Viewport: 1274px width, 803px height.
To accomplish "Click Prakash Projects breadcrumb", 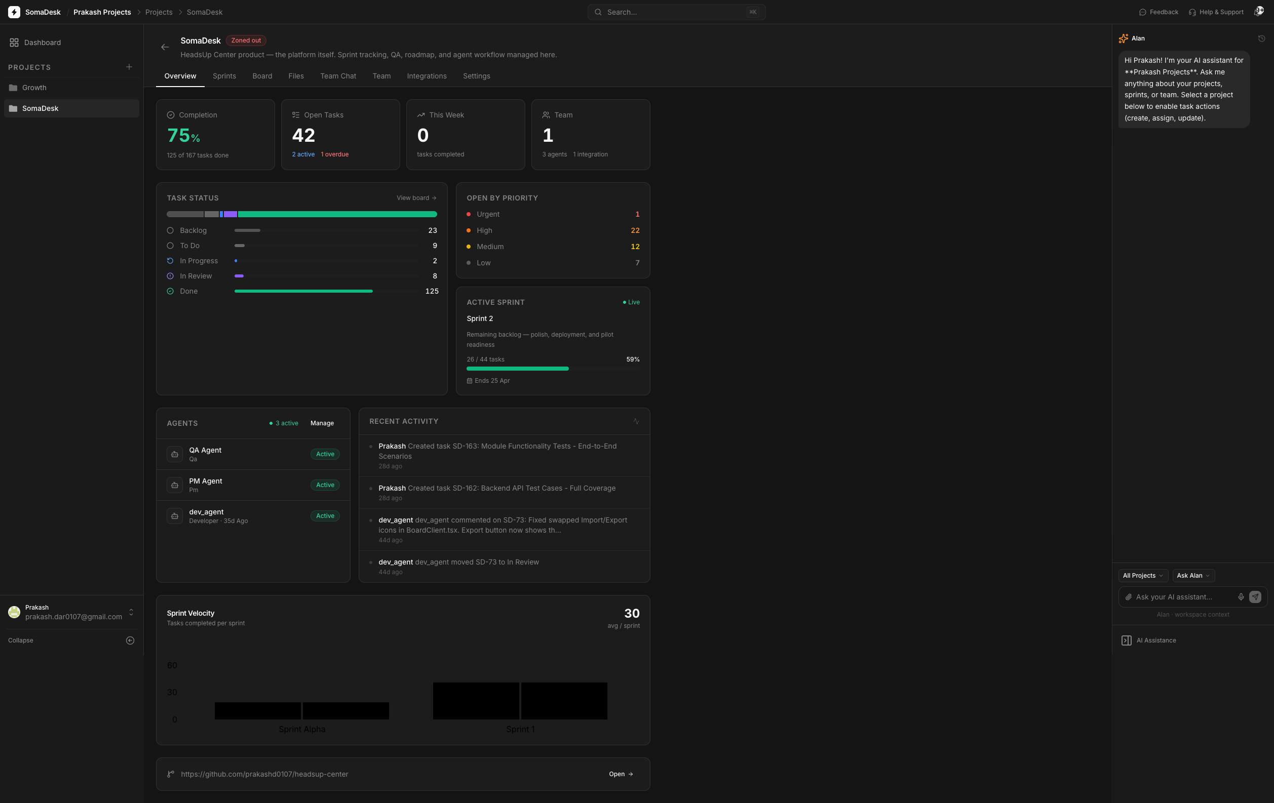I will point(102,12).
